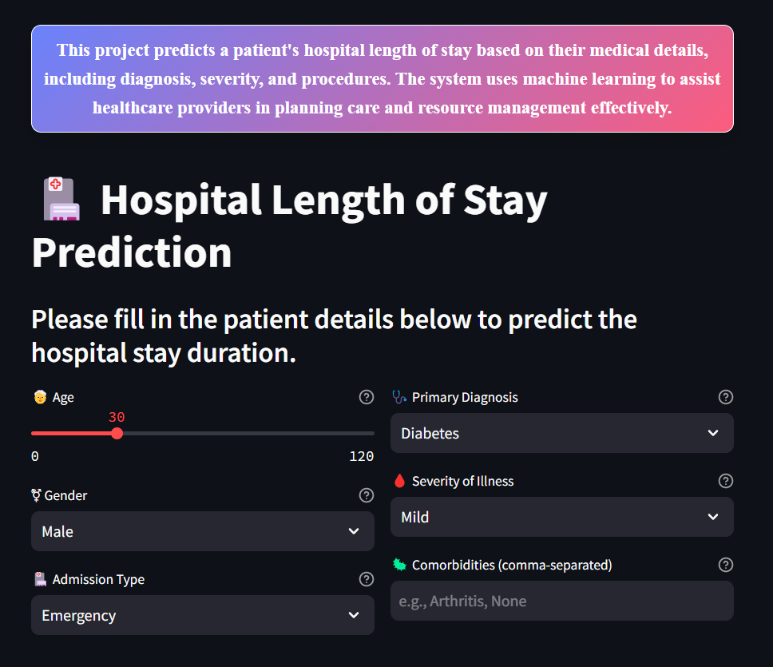The height and width of the screenshot is (667, 773).
Task: Open the Severity of Illness dropdown
Action: [x=561, y=517]
